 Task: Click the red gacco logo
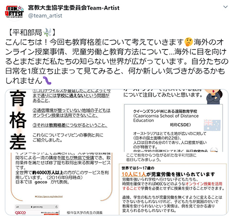pyautogui.click(x=20, y=213)
